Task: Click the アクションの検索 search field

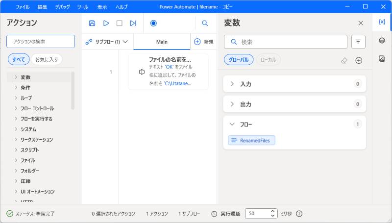Action: point(41,42)
